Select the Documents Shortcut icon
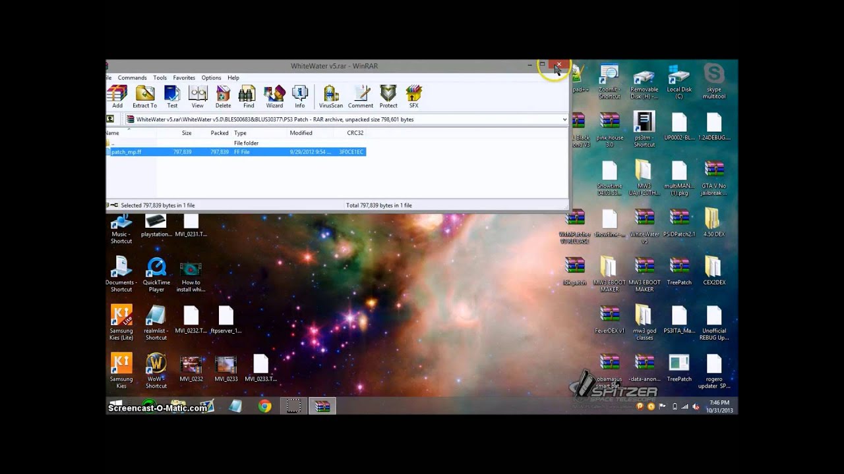844x474 pixels. 121,275
